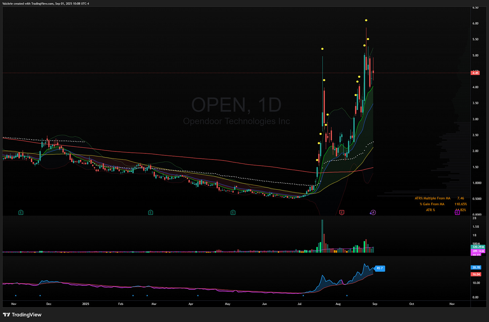Click the 0.5000 price axis label
The width and height of the screenshot is (489, 322).
477,199
